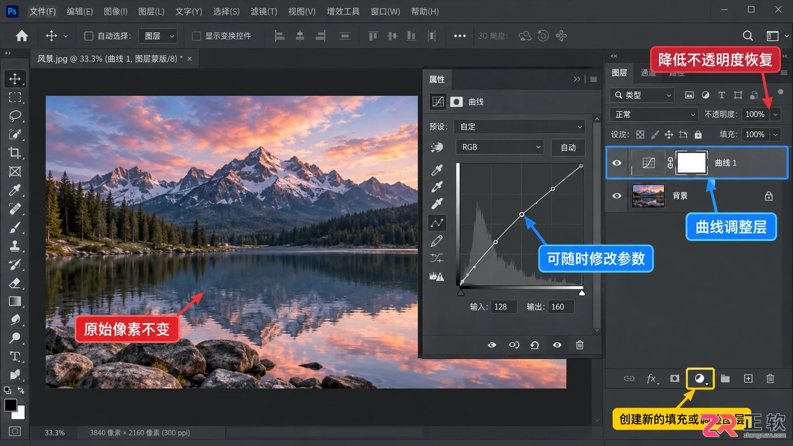Check the 显示变换控件 checkbox

pos(196,36)
